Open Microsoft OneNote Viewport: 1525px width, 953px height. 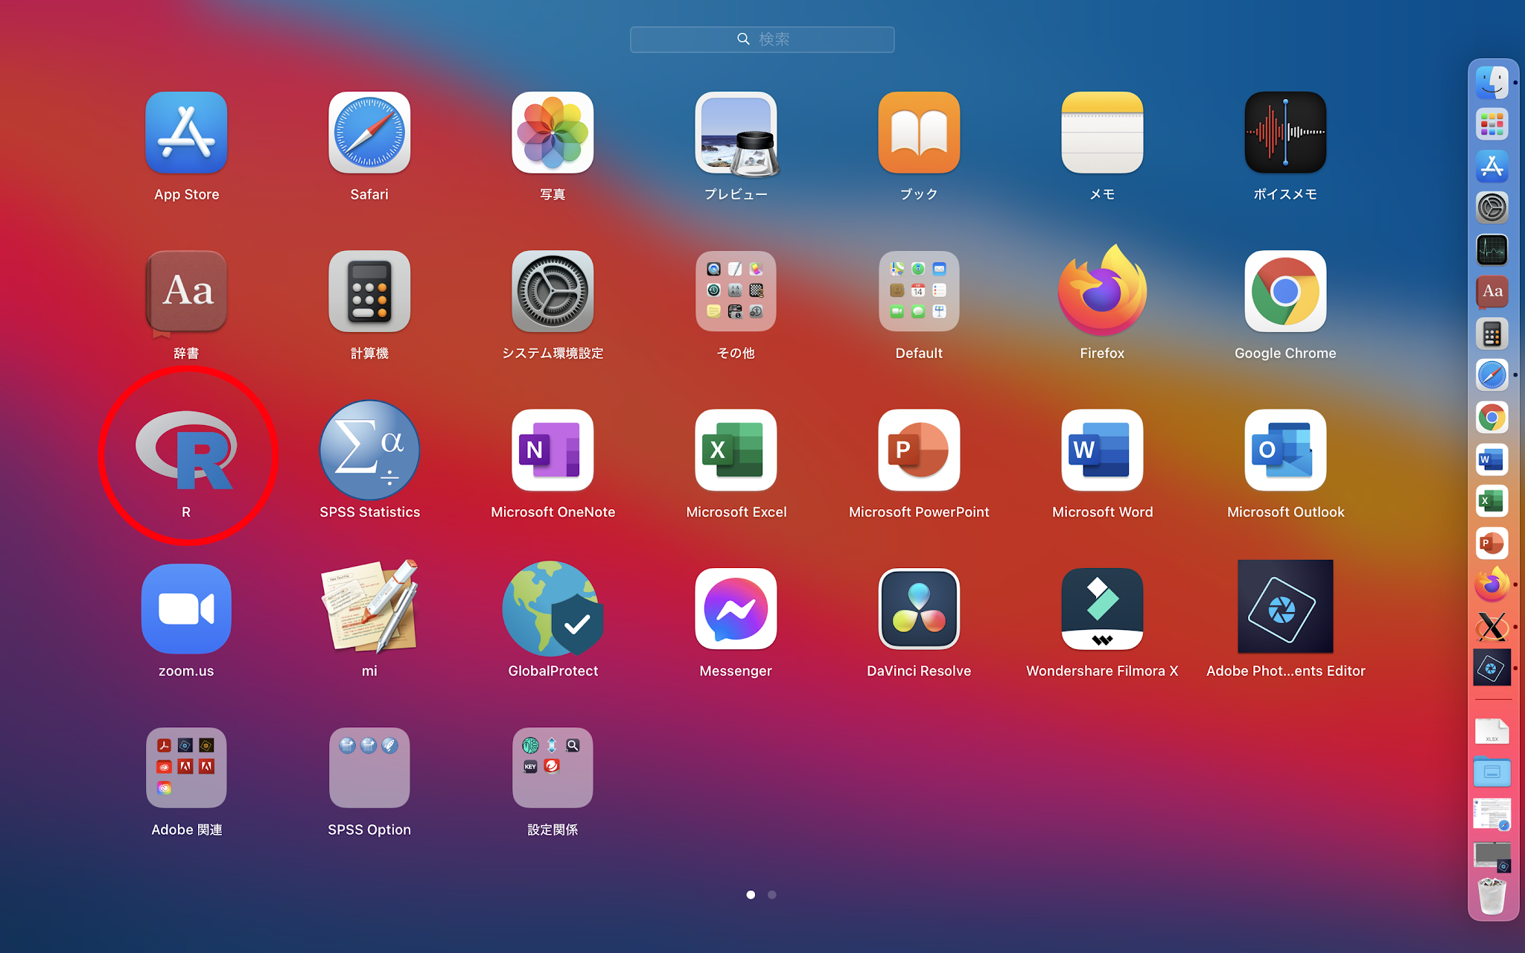coord(552,450)
